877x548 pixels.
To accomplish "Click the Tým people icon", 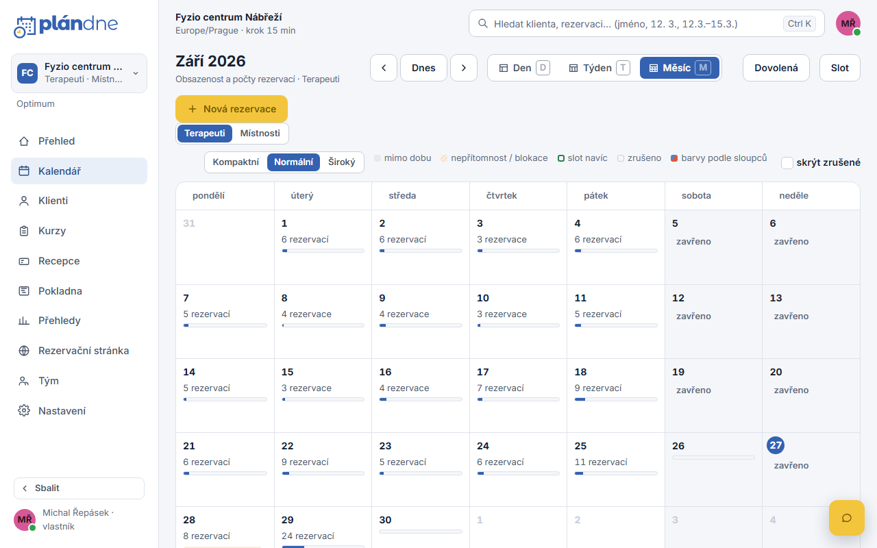I will tap(24, 381).
